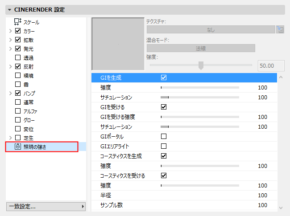
Task: Uncheck the GIを生成 checkbox
Action: pyautogui.click(x=164, y=77)
